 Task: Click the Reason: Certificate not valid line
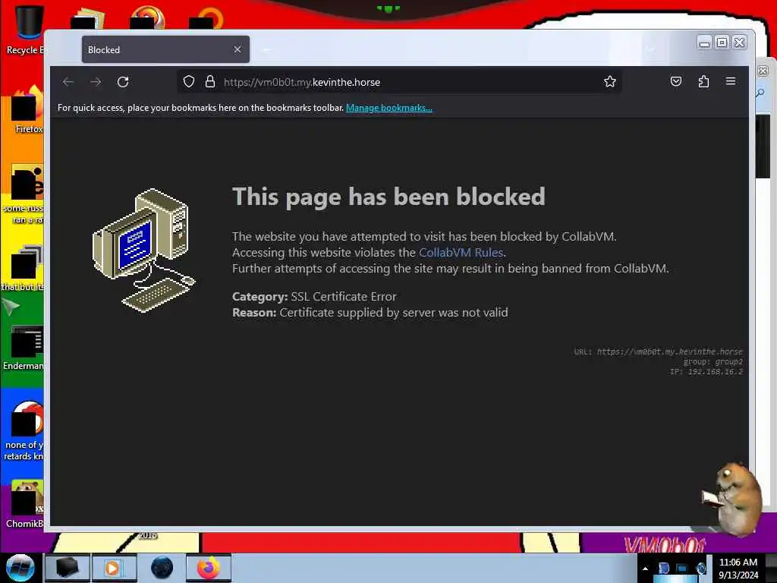tap(370, 312)
